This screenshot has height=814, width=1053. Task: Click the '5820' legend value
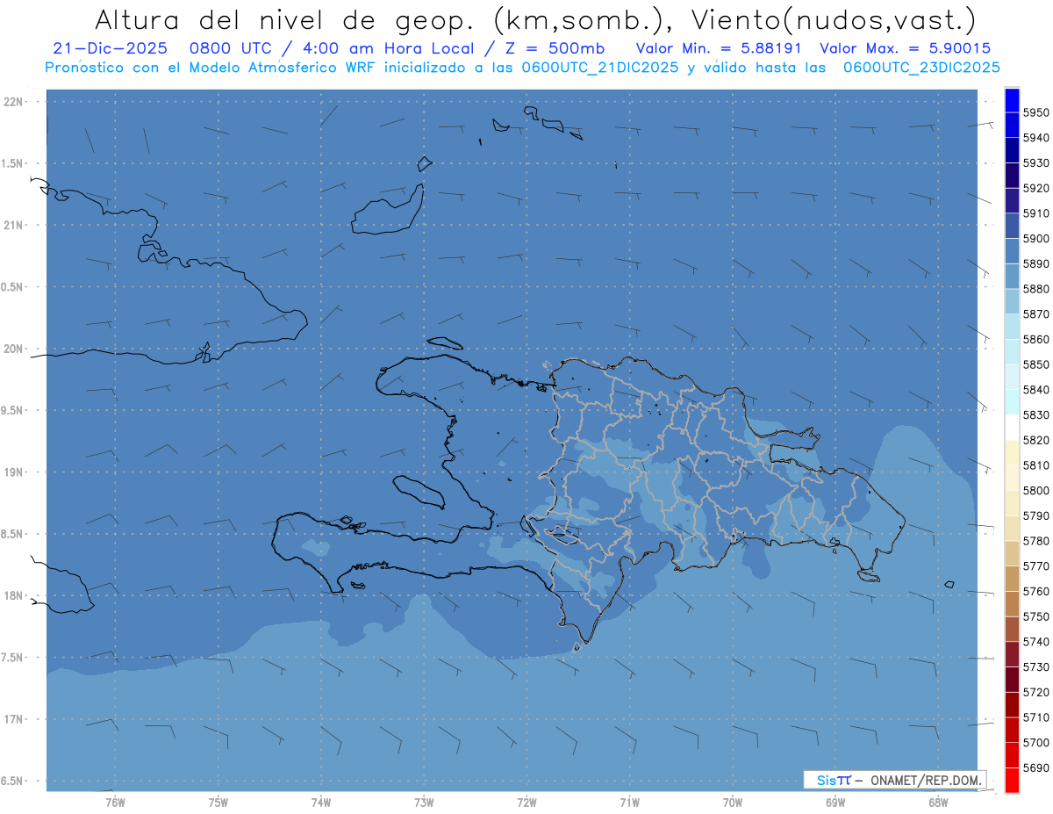click(x=1035, y=440)
